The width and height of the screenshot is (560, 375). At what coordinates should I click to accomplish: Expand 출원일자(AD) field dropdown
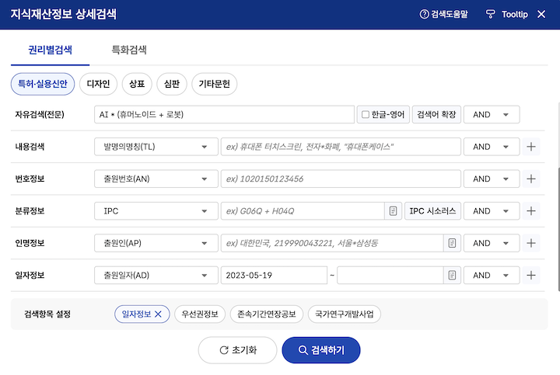[156, 275]
